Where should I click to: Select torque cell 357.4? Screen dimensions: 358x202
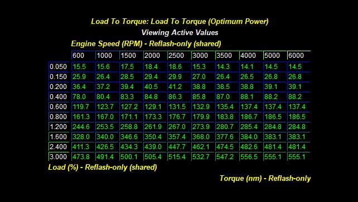(179, 137)
